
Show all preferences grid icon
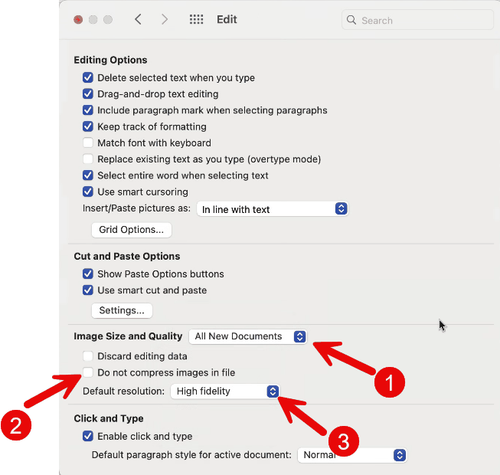pyautogui.click(x=196, y=19)
